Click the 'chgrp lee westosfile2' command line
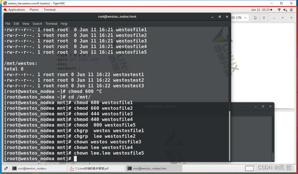The width and height of the screenshot is (298, 174). click(x=70, y=136)
